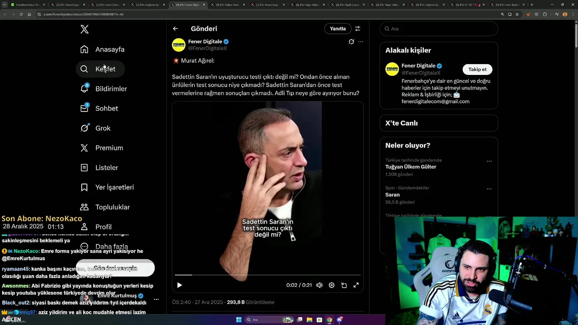The image size is (578, 325).
Task: Open more options for Saran trend
Action: point(489,189)
